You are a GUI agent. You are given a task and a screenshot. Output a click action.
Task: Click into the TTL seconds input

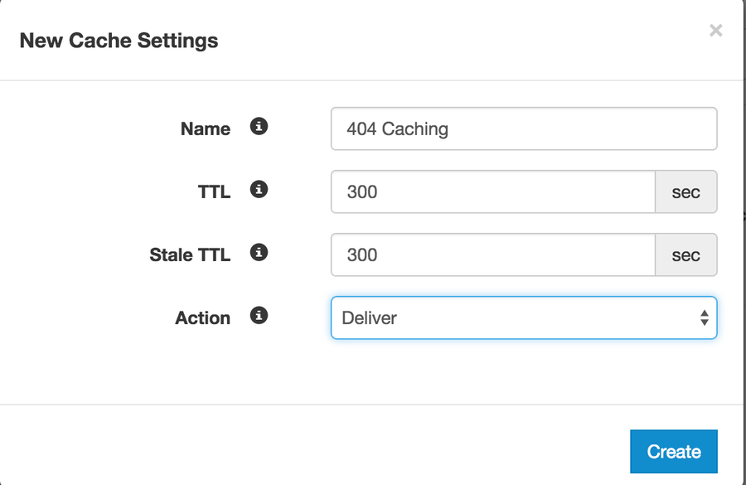click(493, 192)
